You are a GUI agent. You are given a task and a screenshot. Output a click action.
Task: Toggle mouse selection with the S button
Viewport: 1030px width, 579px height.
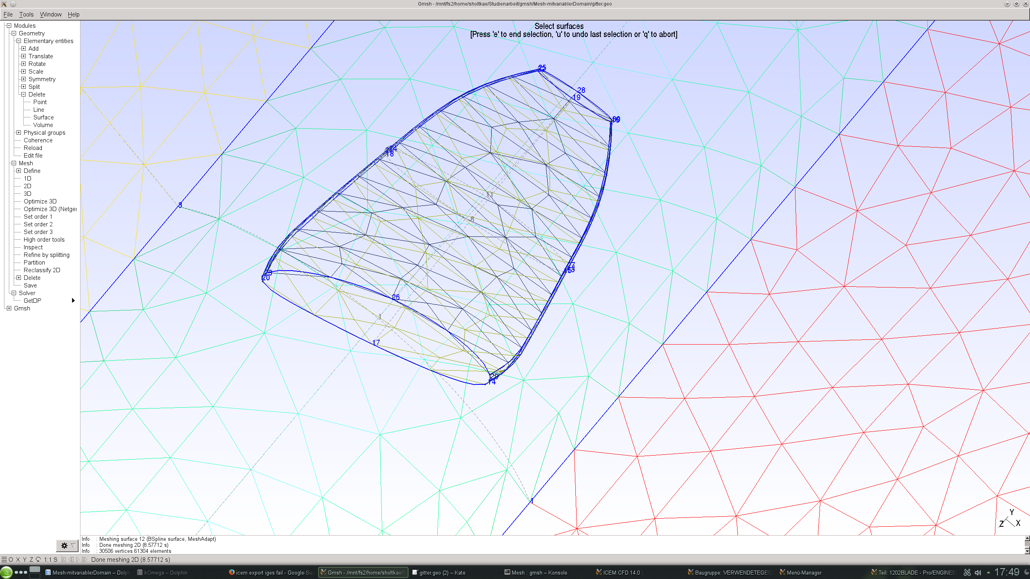click(x=56, y=559)
